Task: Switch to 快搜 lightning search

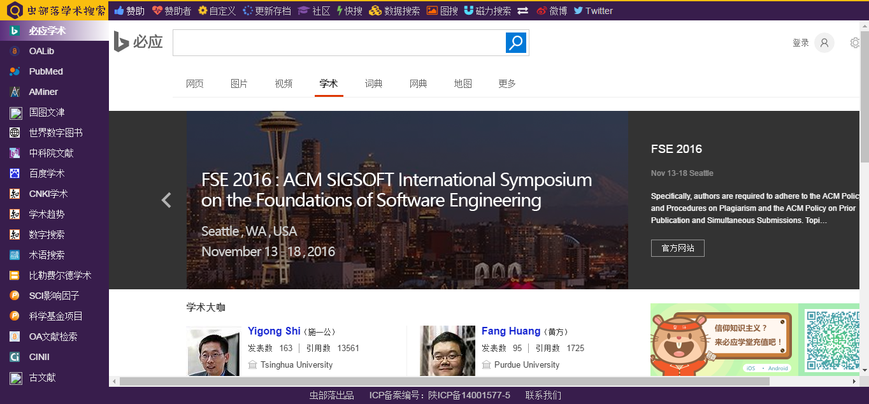Action: click(x=349, y=11)
